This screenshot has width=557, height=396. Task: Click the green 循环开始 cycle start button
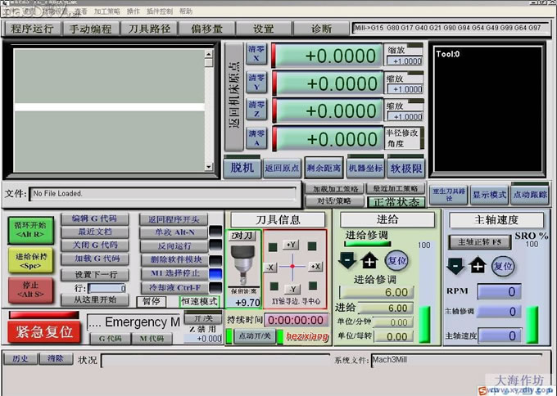30,228
